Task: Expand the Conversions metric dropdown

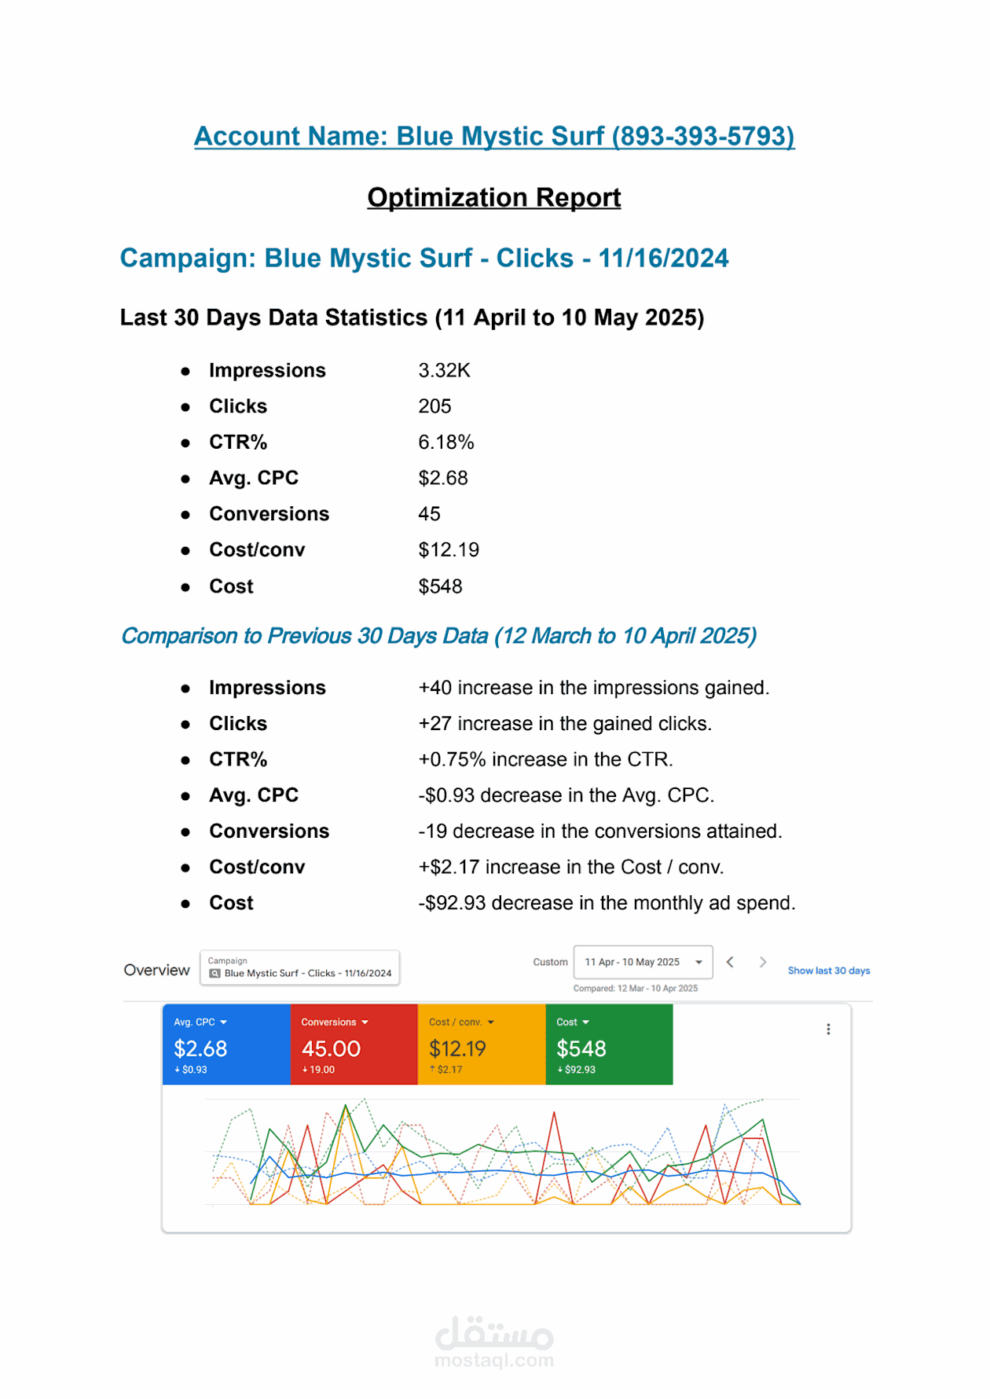Action: coord(365,1023)
